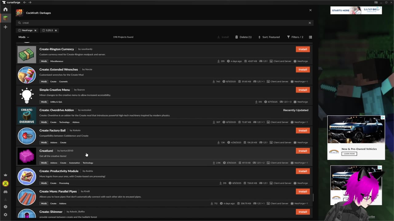Open author link Vercte

[89, 69]
